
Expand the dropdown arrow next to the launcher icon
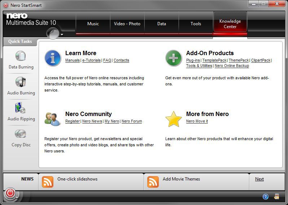click(x=62, y=34)
